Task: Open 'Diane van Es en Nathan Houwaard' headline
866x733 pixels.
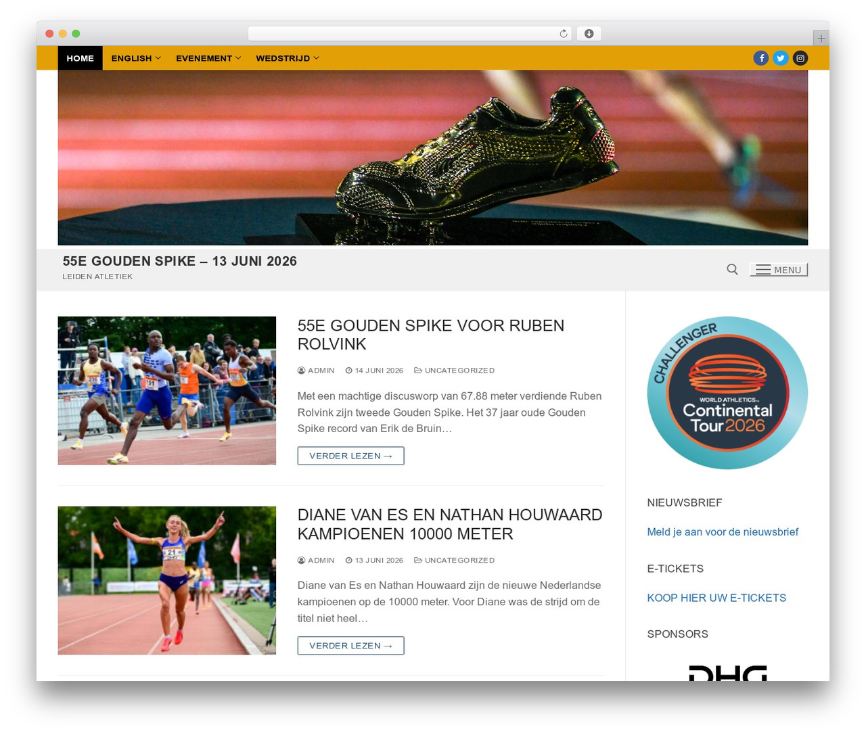Action: tap(450, 524)
